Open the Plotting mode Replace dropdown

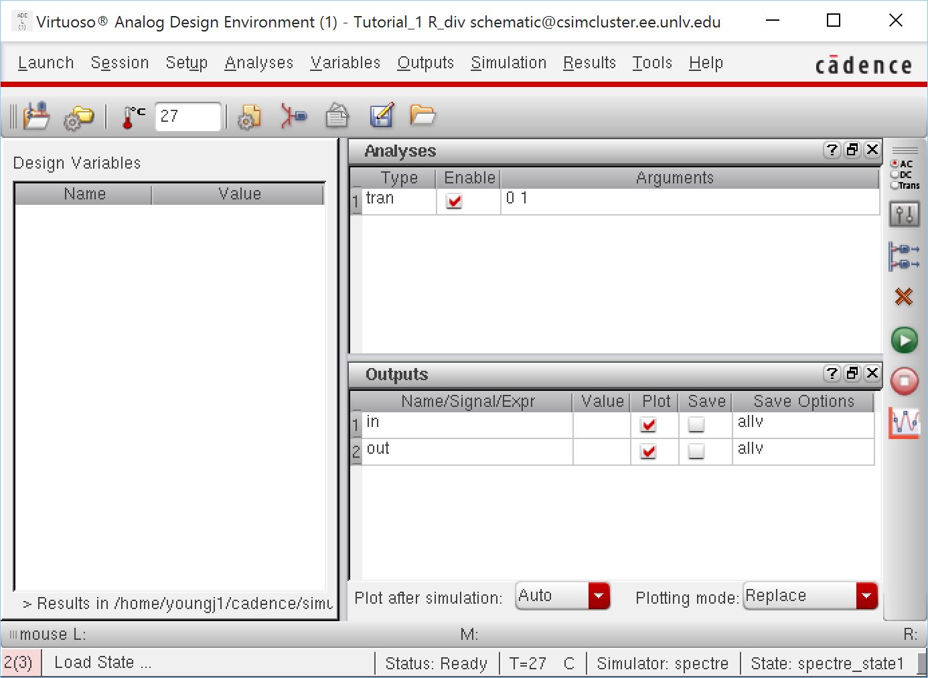point(867,596)
